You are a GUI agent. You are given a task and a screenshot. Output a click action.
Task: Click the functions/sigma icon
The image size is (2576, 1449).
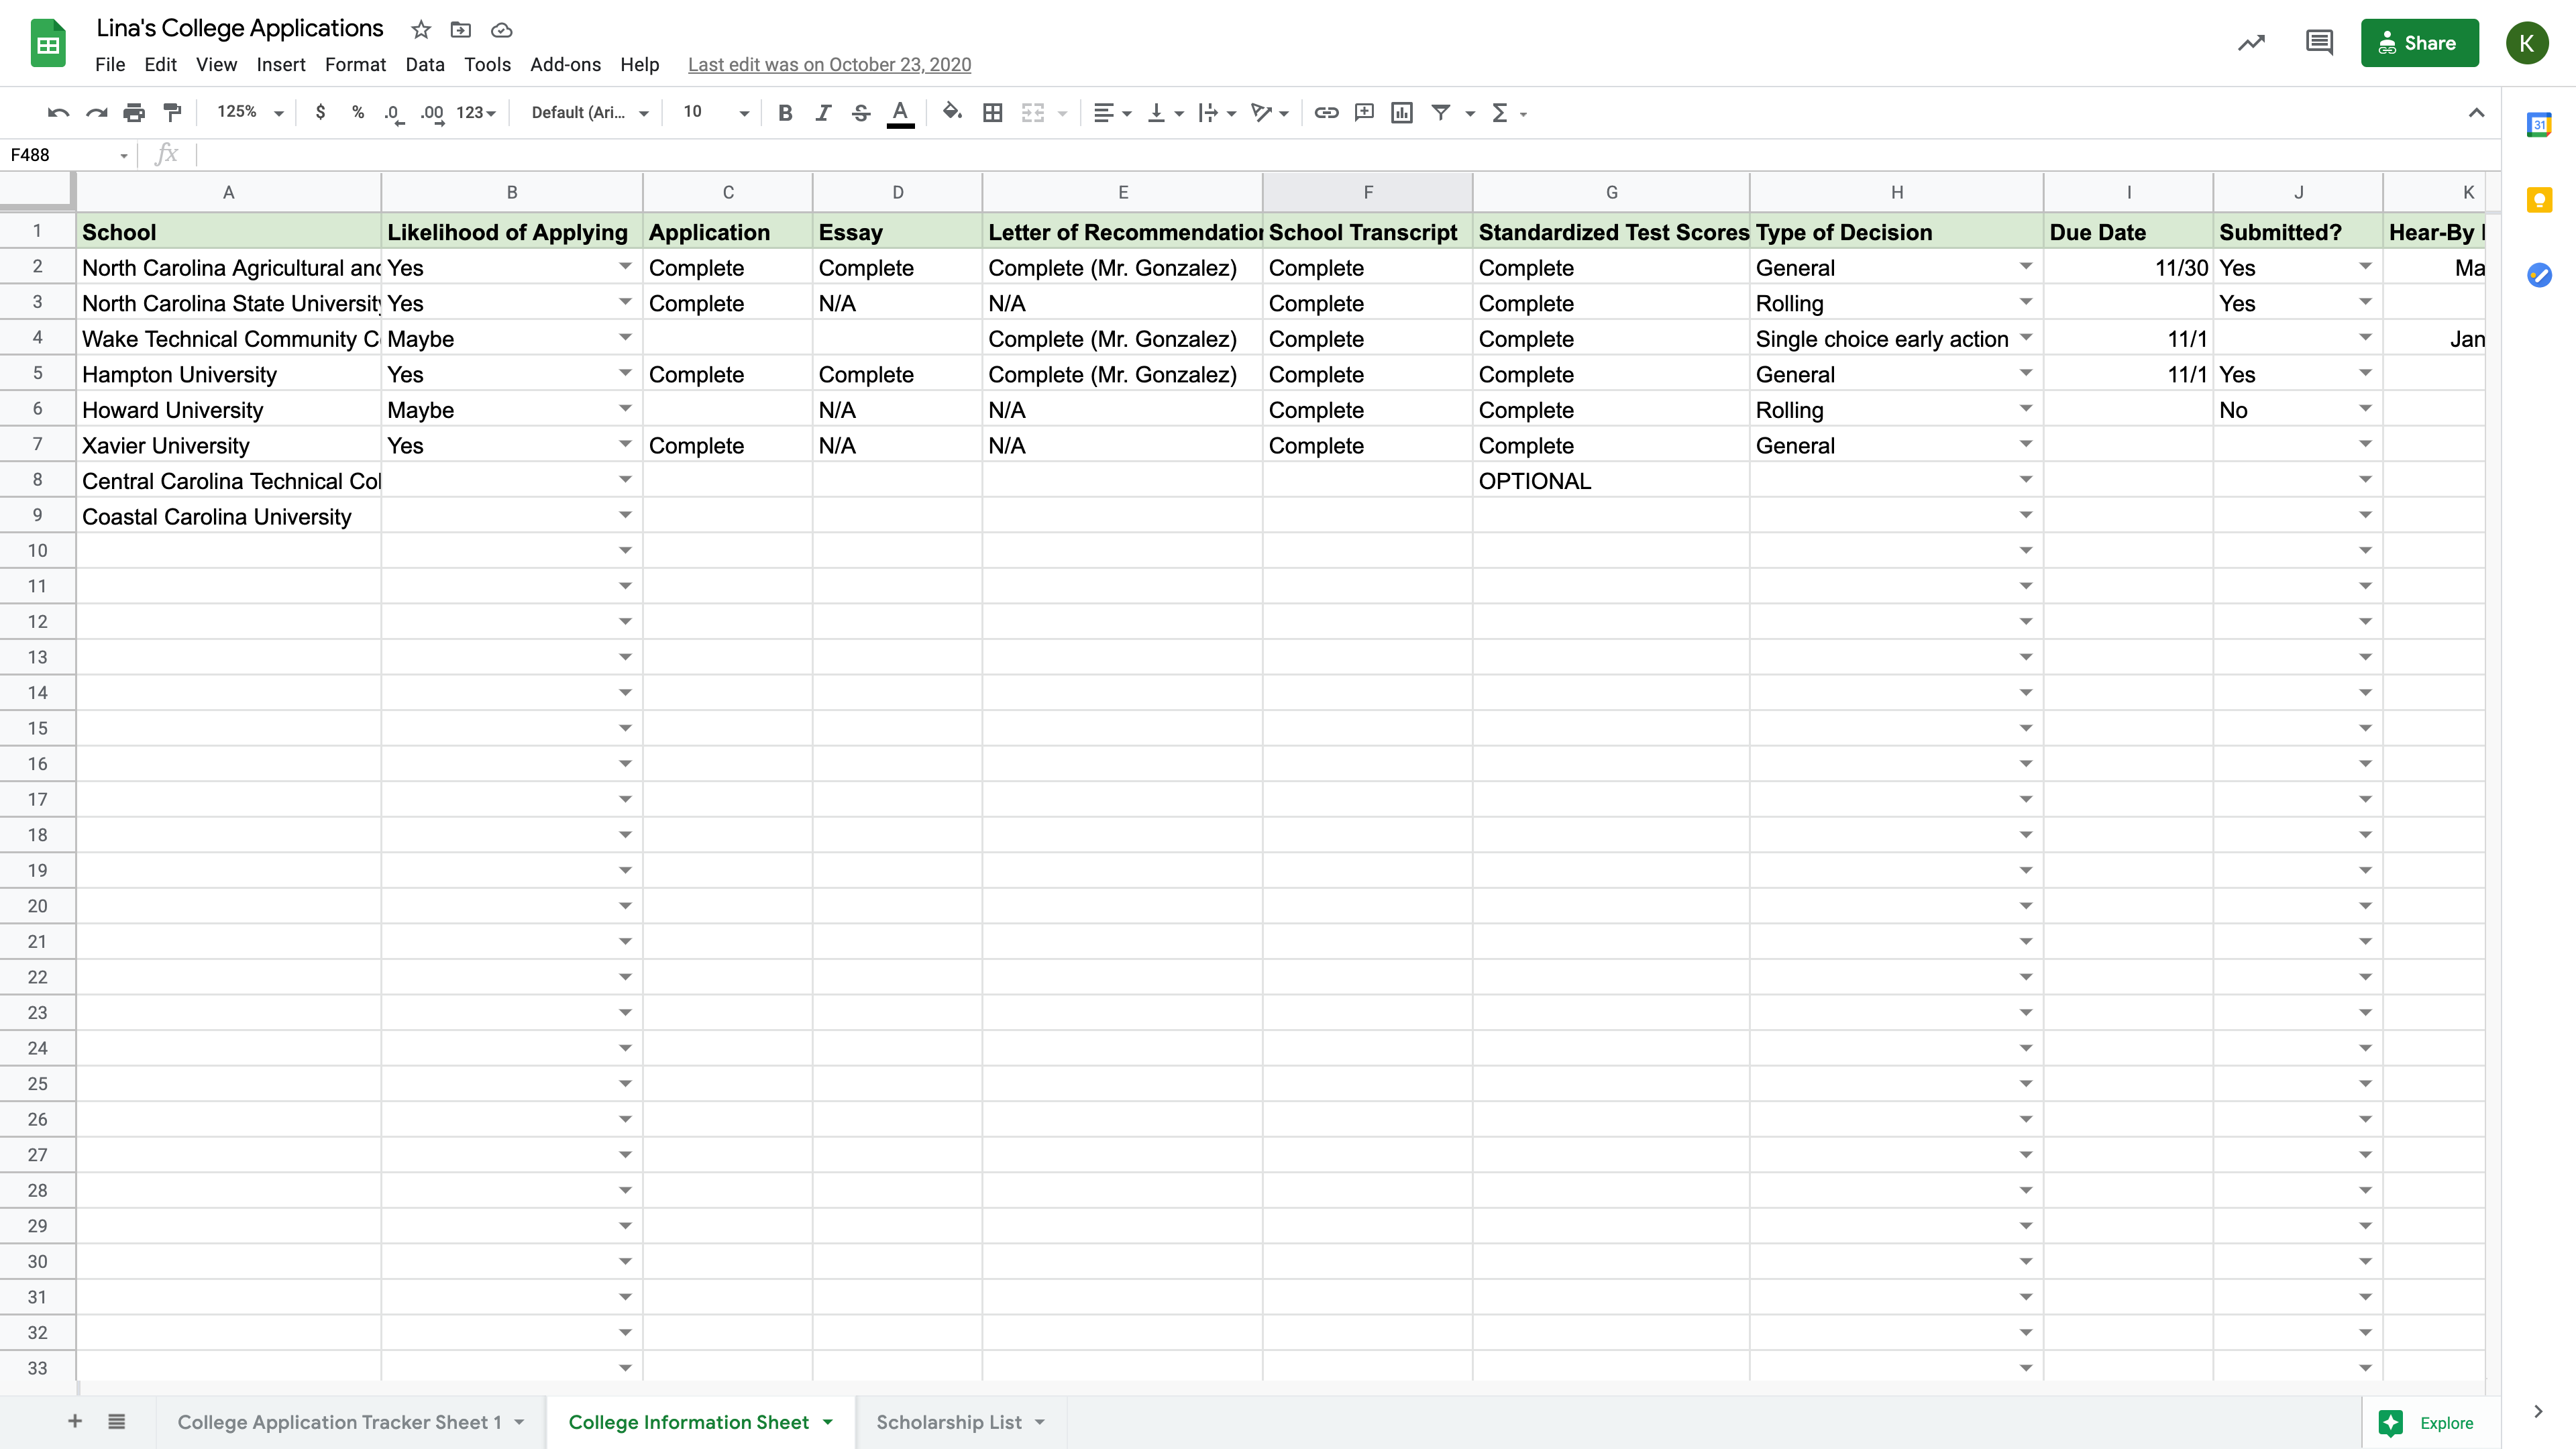pyautogui.click(x=1500, y=113)
